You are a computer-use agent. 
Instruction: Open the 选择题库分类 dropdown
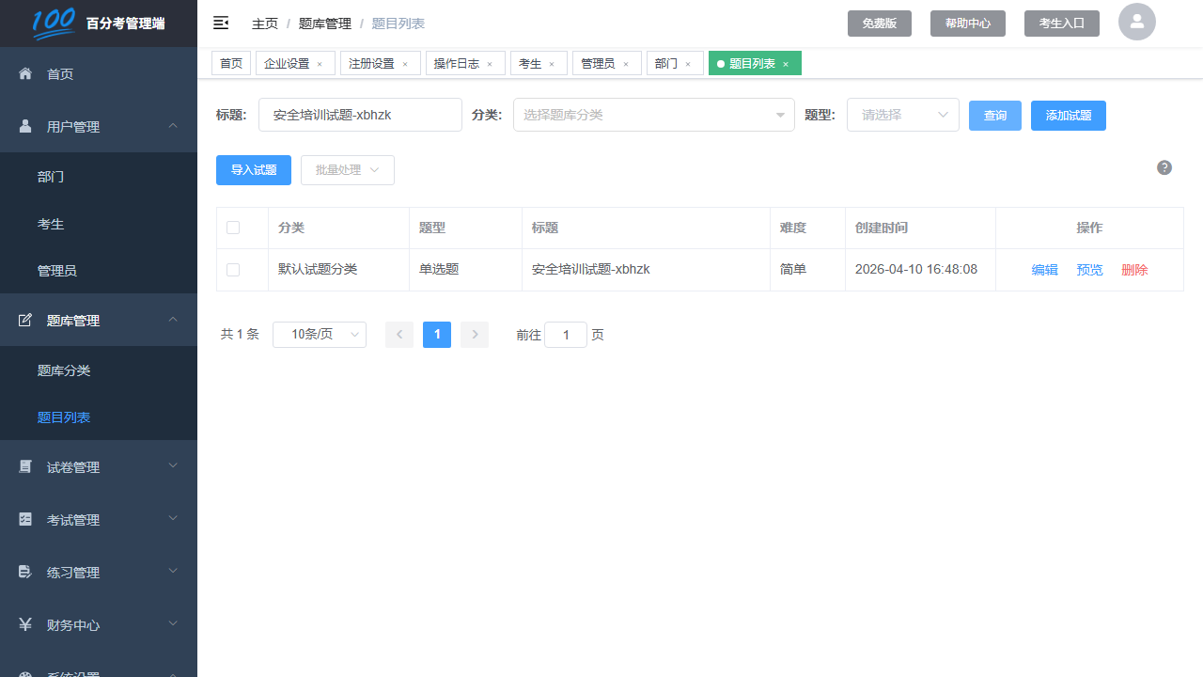point(654,115)
